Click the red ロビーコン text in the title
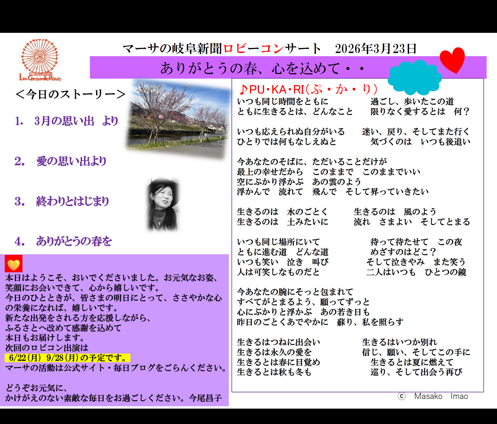 coord(253,48)
